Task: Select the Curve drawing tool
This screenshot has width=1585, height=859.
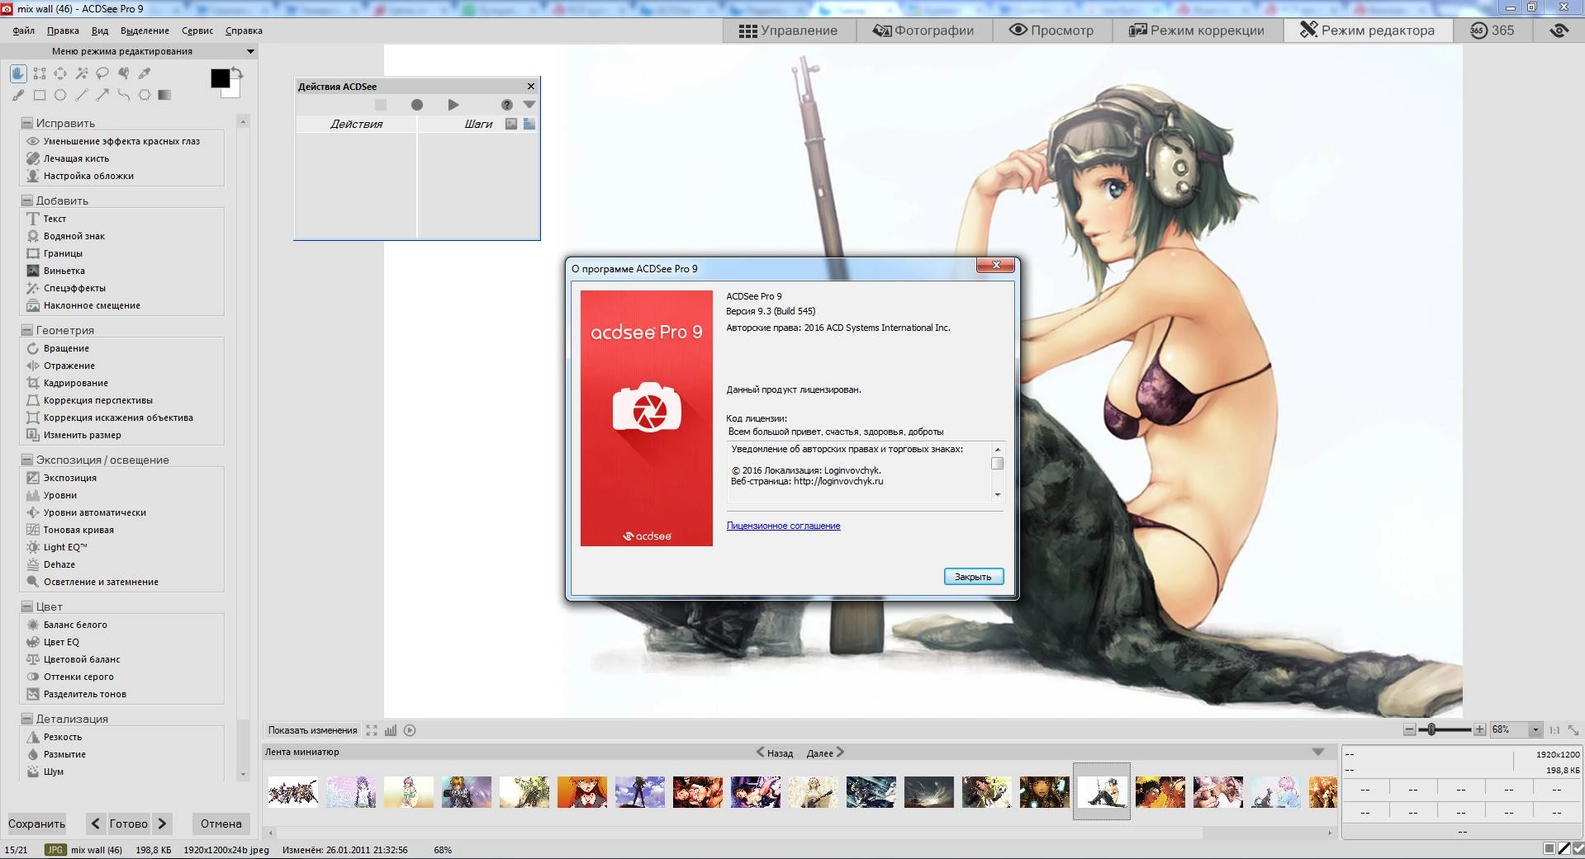Action: point(124,95)
